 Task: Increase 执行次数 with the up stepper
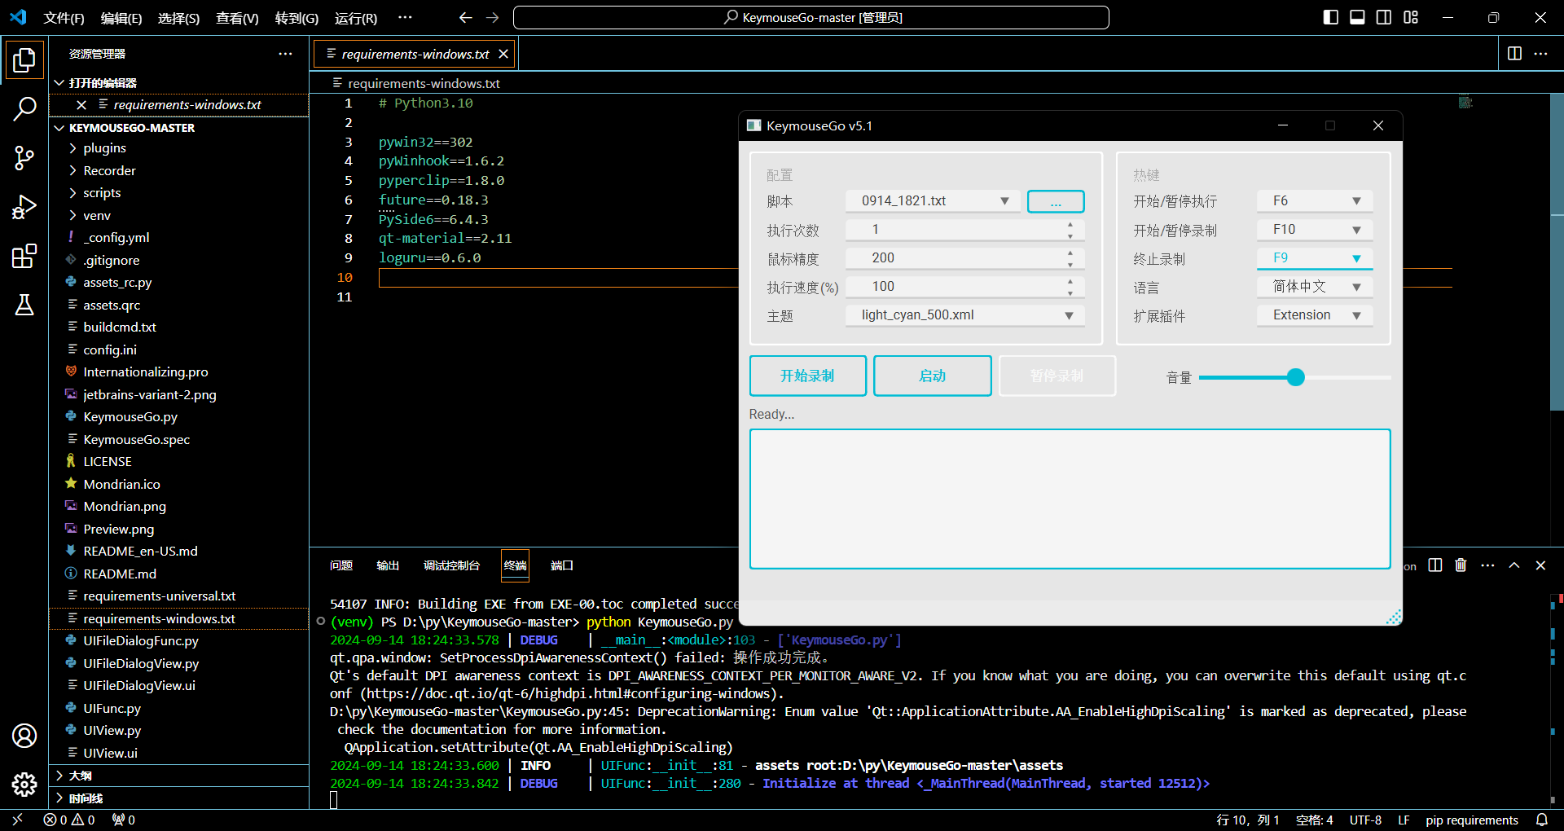coord(1070,224)
